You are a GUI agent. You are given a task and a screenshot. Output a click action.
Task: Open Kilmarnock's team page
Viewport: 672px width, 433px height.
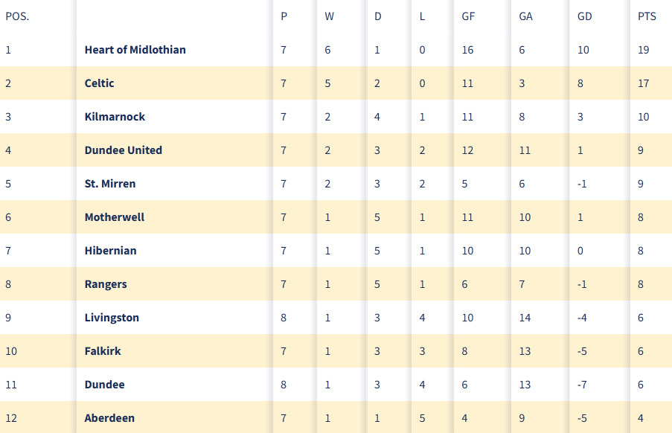[x=115, y=117]
